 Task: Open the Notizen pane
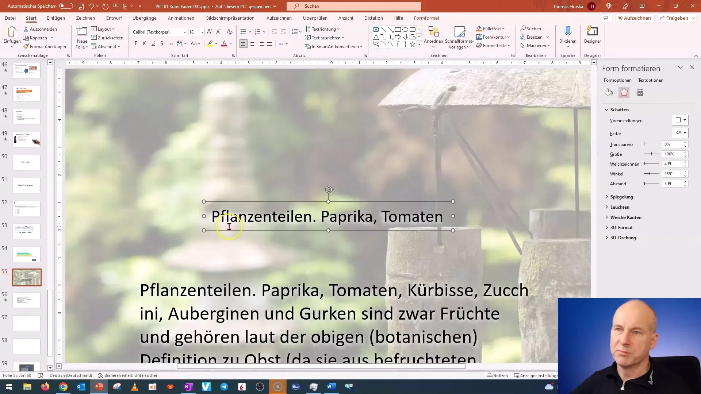(497, 375)
